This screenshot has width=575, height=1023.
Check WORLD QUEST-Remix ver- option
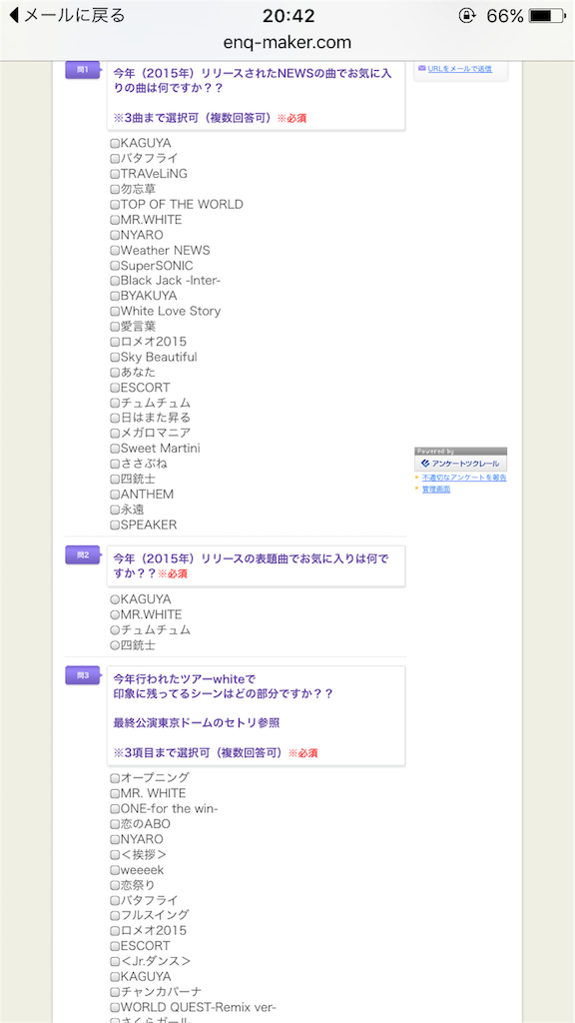pyautogui.click(x=115, y=1008)
